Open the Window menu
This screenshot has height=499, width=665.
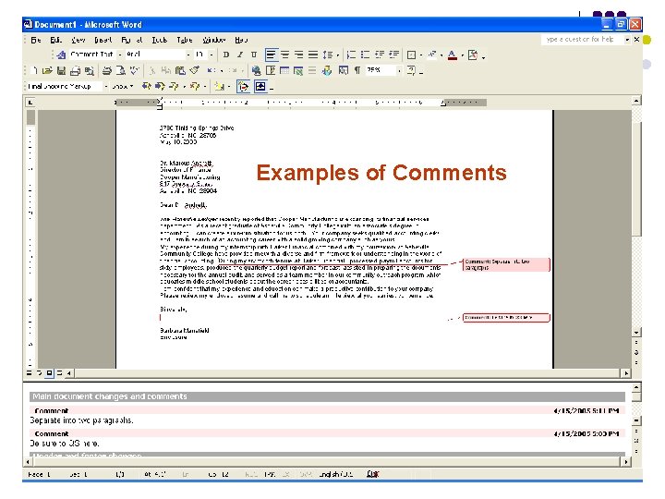pos(213,40)
